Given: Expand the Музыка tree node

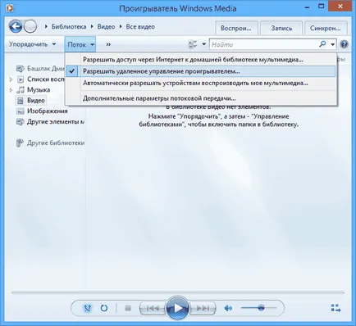Looking at the screenshot, I should [x=11, y=90].
